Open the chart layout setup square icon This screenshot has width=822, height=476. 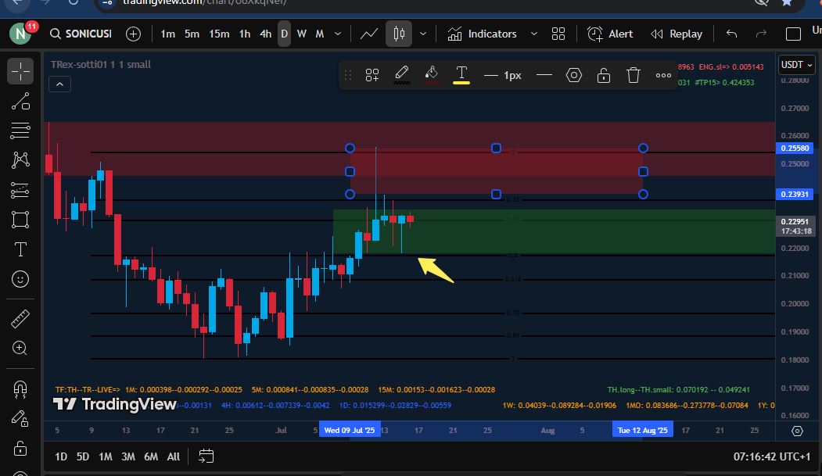click(x=793, y=34)
